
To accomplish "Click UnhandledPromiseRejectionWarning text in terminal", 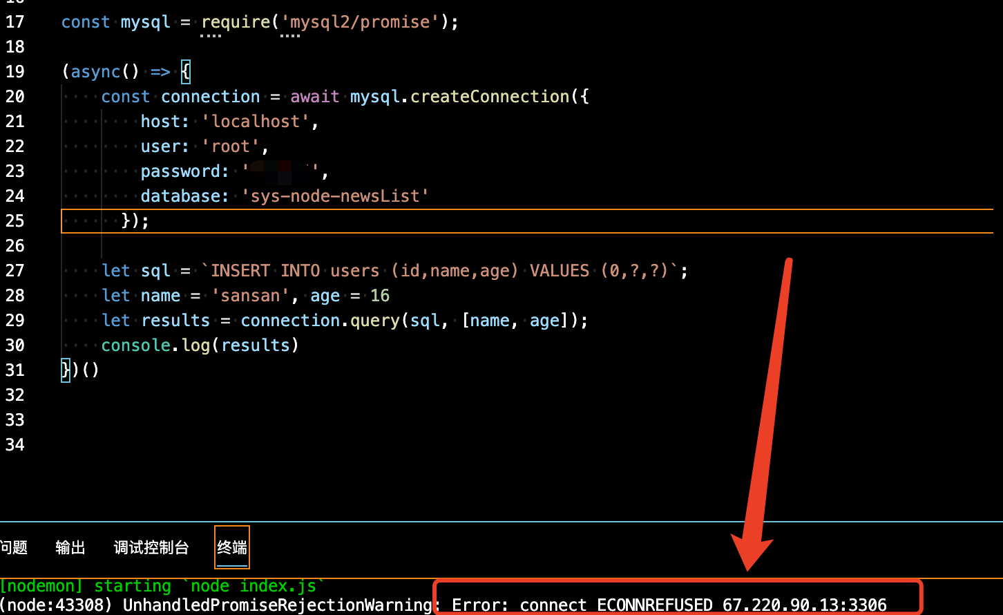I will pos(278,605).
